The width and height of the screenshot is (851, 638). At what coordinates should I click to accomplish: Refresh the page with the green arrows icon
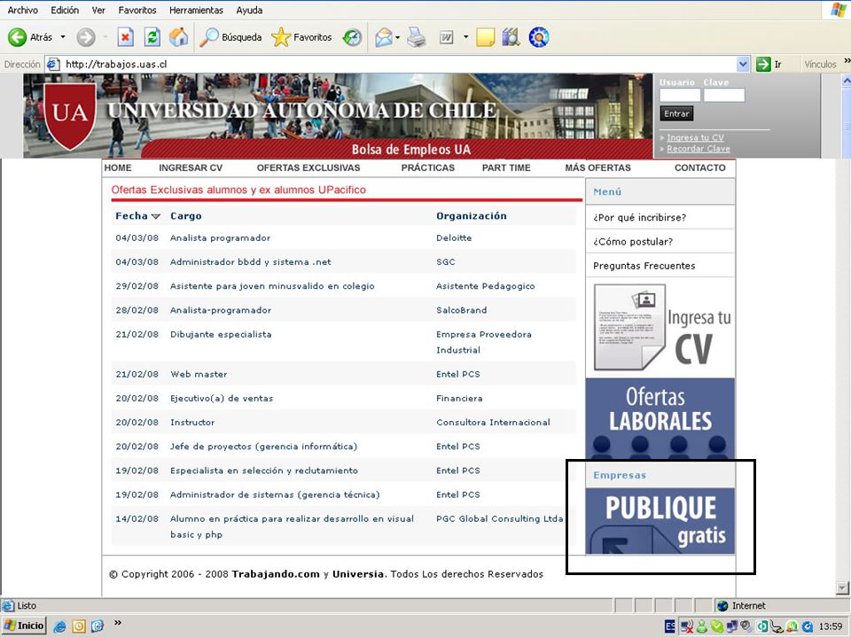(152, 37)
